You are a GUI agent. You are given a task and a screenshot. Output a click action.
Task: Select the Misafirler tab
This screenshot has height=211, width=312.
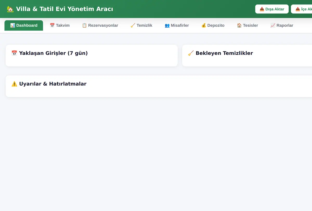click(x=177, y=25)
